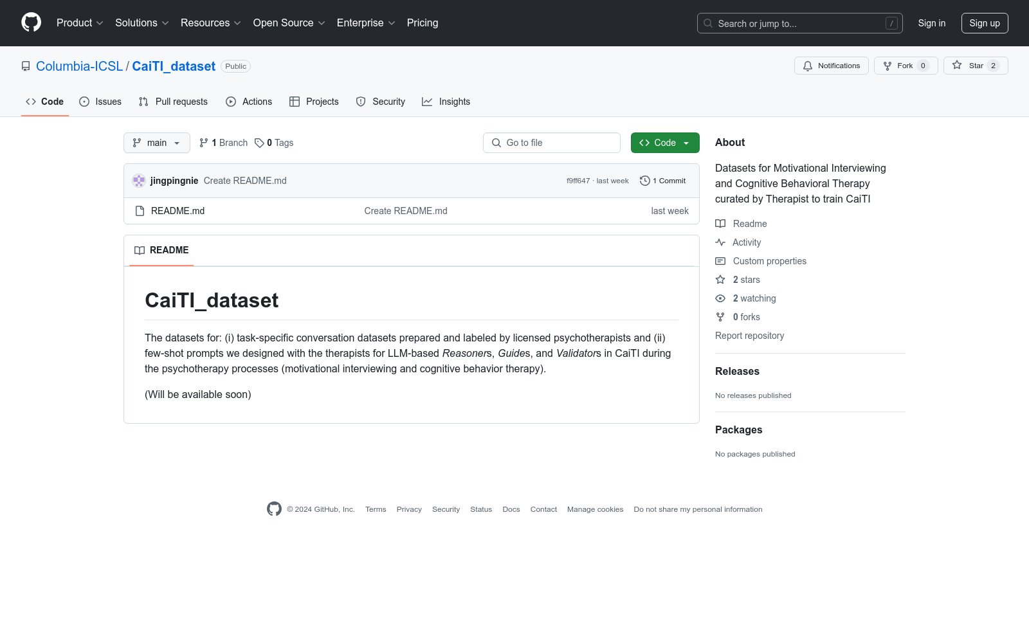Open the main branch selector dropdown

point(157,143)
